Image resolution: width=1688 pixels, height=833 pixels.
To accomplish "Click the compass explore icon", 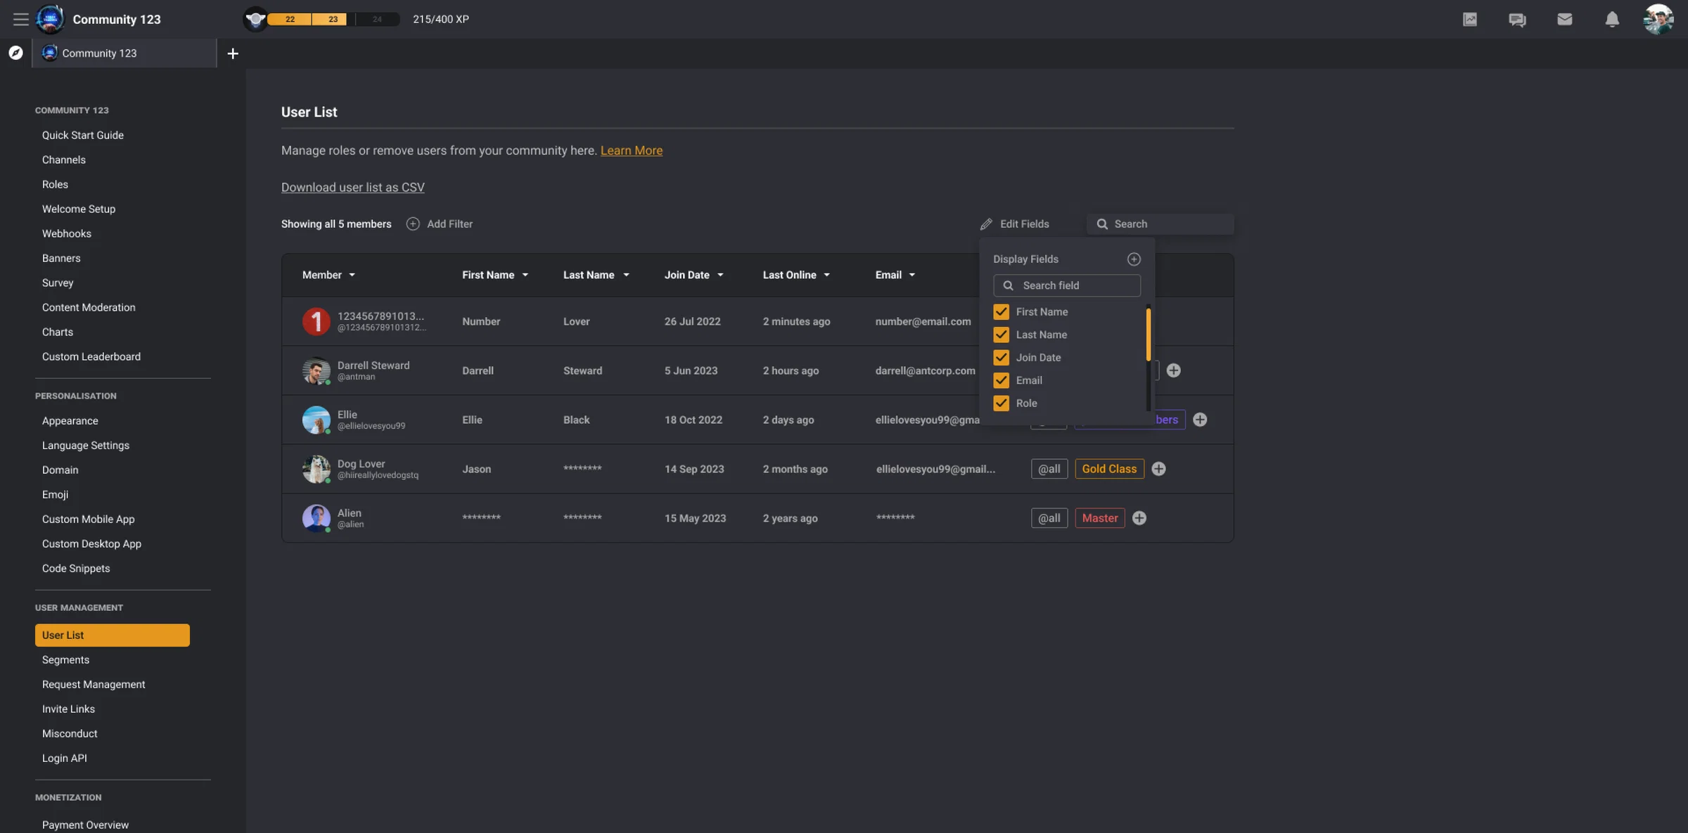I will tap(15, 53).
